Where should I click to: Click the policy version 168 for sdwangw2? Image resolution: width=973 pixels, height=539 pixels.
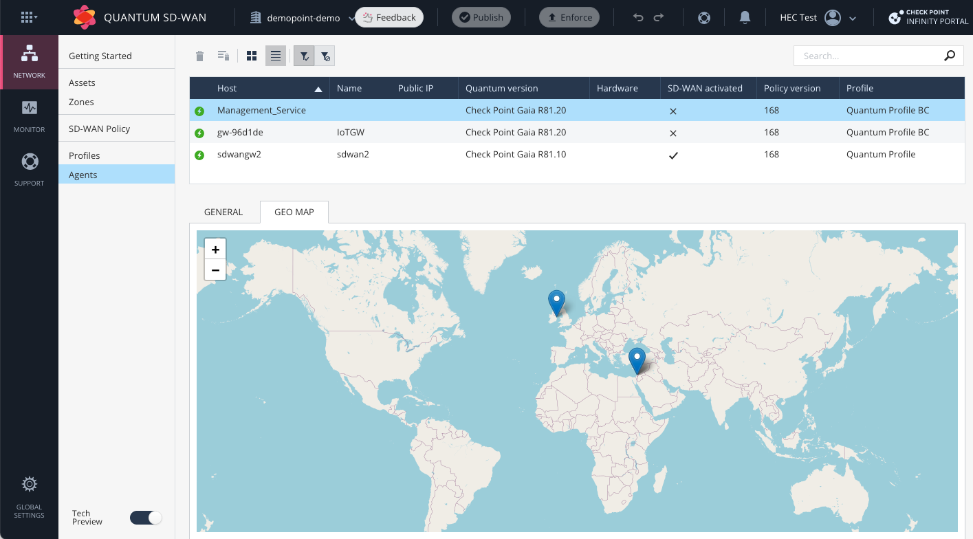[x=772, y=154]
